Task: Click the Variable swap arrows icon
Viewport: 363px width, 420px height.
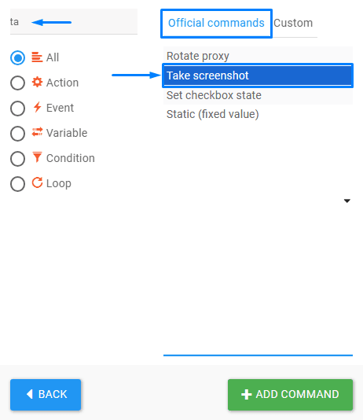Action: coord(37,132)
